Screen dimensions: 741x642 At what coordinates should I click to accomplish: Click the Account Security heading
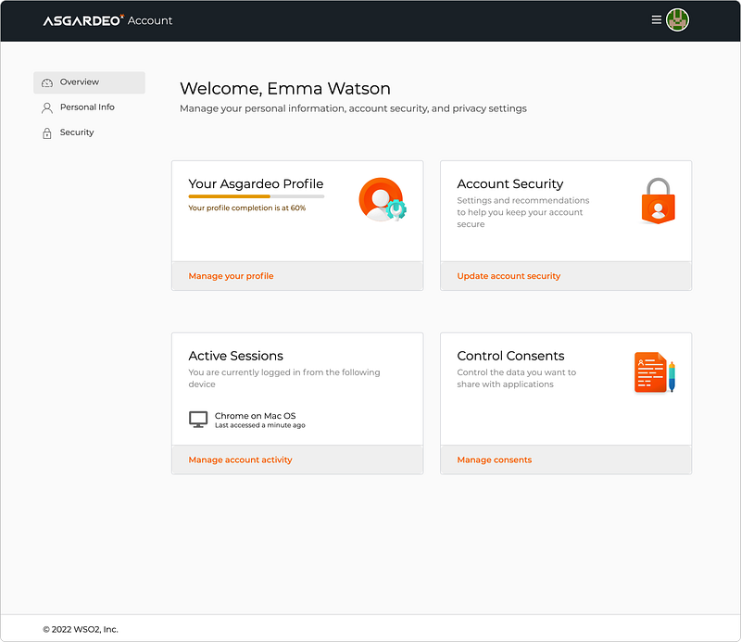pyautogui.click(x=510, y=183)
